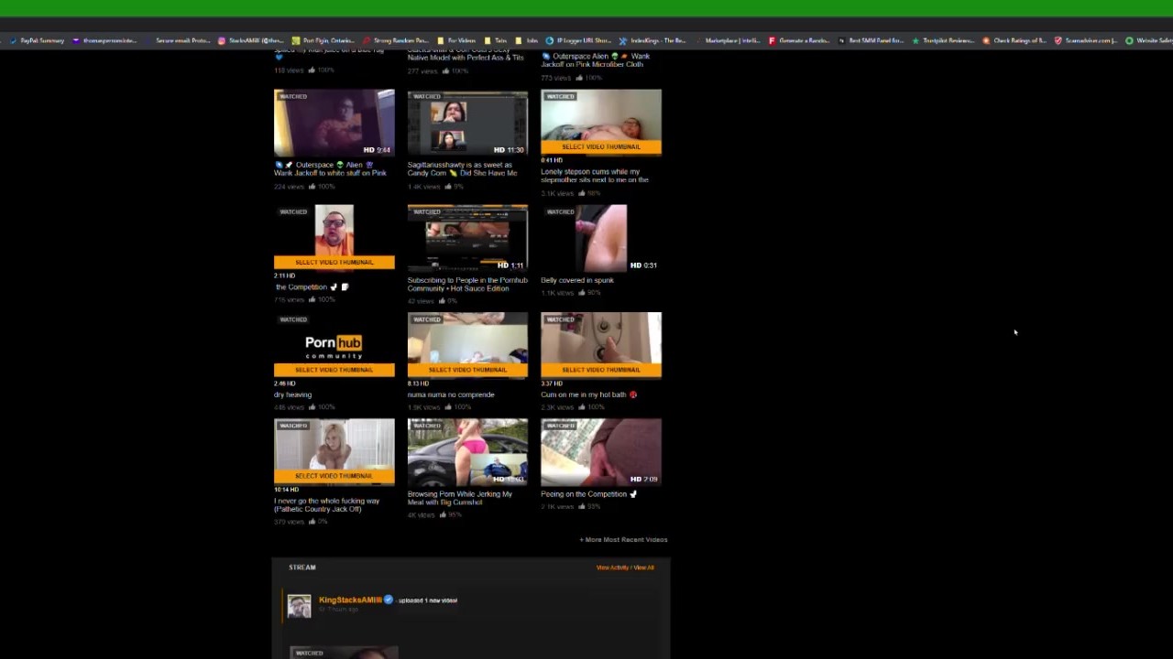
Task: Open the Jobs bookmark folder
Action: tap(527, 40)
